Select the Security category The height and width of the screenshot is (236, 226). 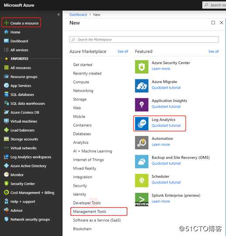80,186
